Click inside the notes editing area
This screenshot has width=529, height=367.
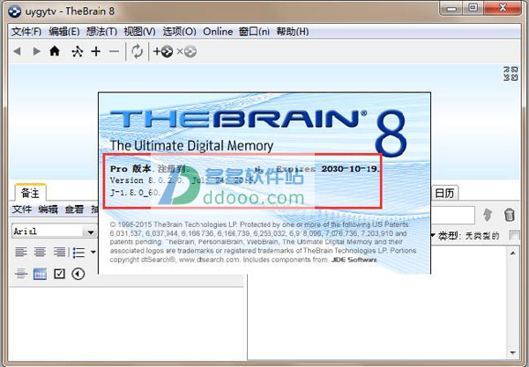(126, 324)
